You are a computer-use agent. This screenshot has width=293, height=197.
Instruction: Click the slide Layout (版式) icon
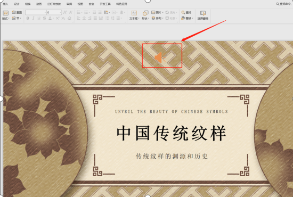6,13
